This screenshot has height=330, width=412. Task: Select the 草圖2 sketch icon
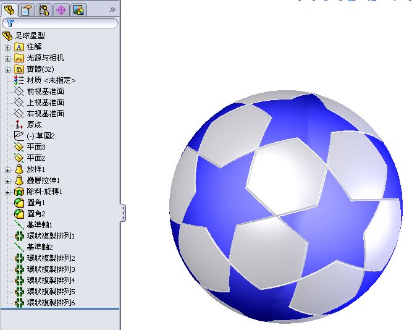[x=19, y=136]
